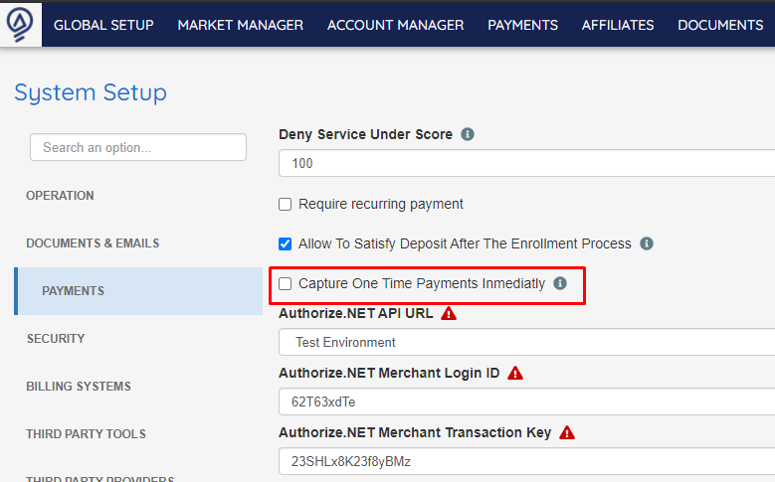Screen dimensions: 775x482
Task: Uncheck Allow To Satisfy Deposit After Enrollment
Action: coord(286,243)
